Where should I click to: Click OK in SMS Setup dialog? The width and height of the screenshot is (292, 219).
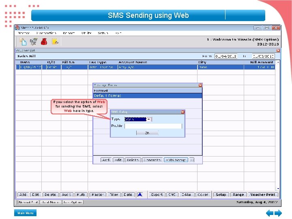coord(147,133)
